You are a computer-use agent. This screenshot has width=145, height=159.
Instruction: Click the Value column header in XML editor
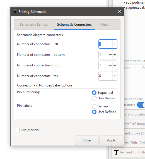143,68
